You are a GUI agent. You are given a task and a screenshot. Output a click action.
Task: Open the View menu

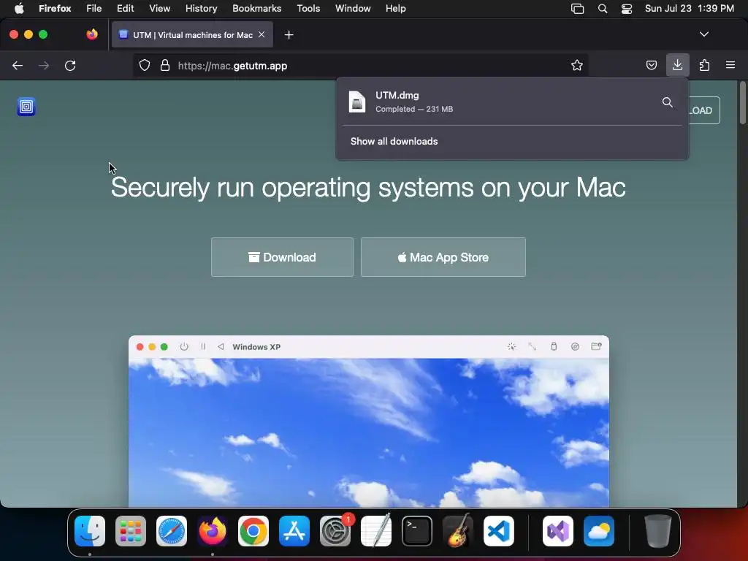click(x=159, y=9)
